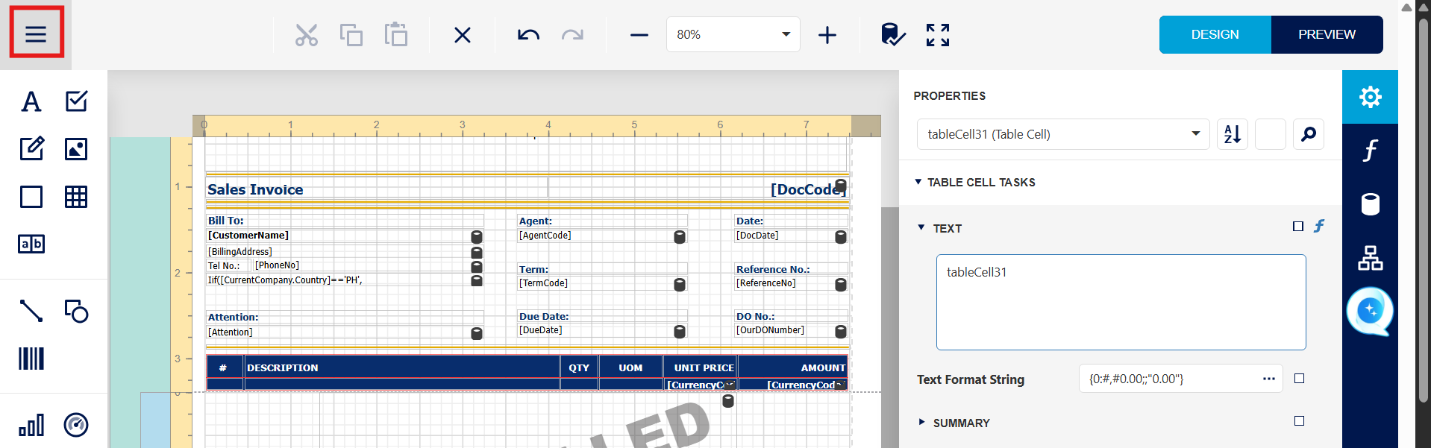1431x448 pixels.
Task: Select the Shape control tool
Action: pyautogui.click(x=76, y=311)
